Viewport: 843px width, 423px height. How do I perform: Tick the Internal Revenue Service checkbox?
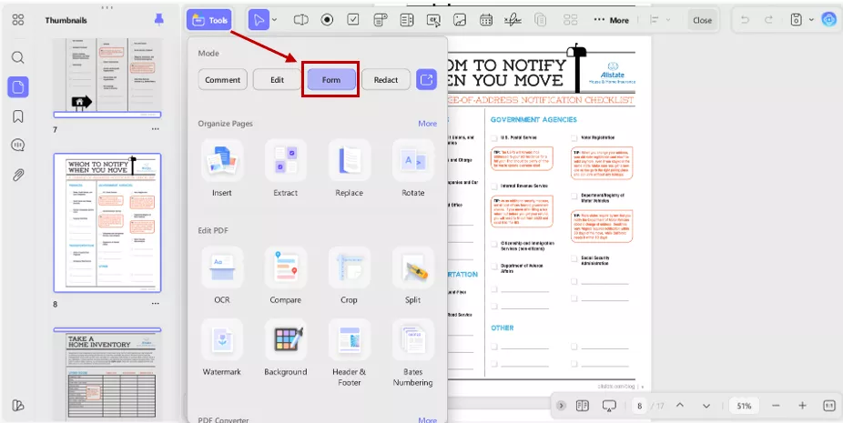pos(494,186)
